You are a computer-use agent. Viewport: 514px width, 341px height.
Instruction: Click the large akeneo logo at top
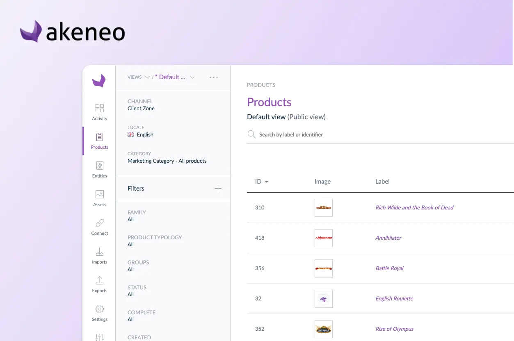(72, 31)
